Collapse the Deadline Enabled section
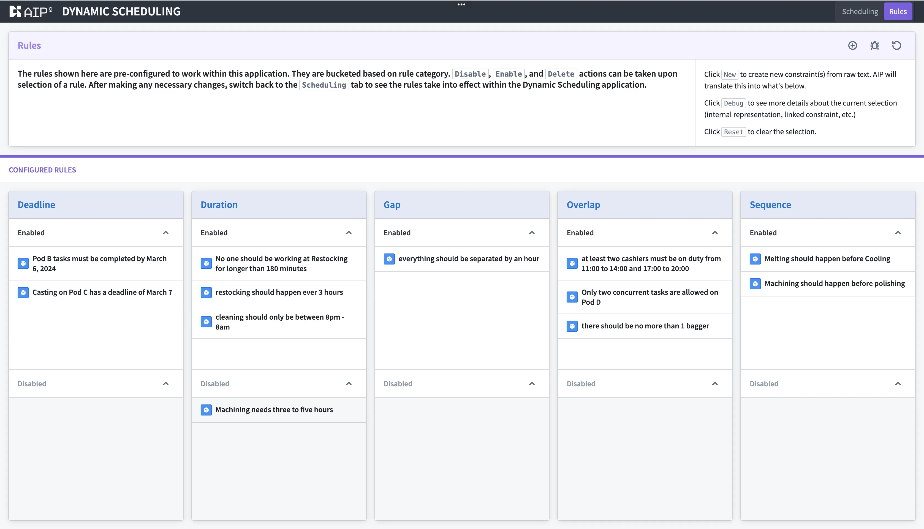Image resolution: width=924 pixels, height=529 pixels. (165, 233)
